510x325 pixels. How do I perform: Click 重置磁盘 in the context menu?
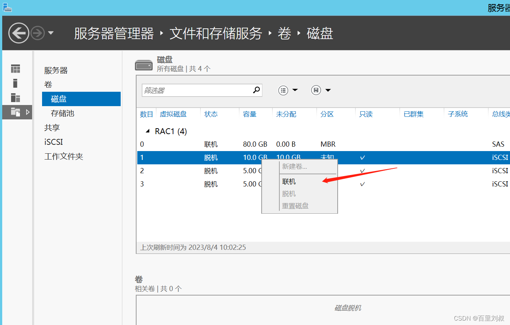[295, 206]
